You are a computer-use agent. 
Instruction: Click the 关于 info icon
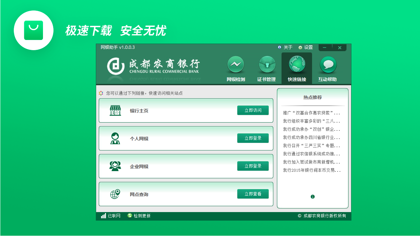tap(279, 47)
